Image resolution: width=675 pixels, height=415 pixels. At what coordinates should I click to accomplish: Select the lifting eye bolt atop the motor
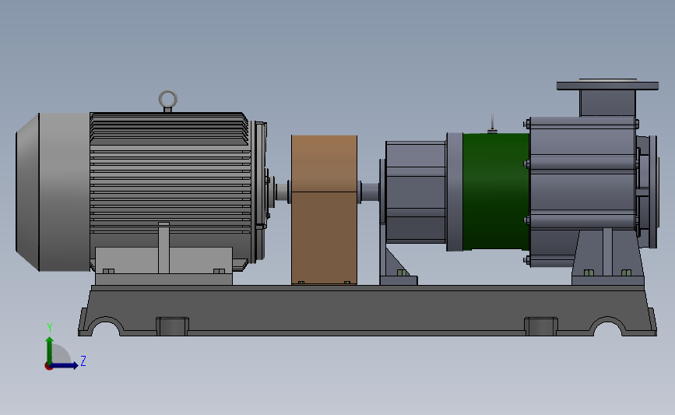pyautogui.click(x=168, y=100)
